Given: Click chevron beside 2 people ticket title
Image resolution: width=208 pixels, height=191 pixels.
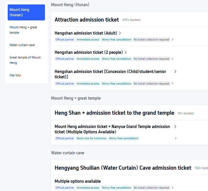Looking at the screenshot, I should coord(126,53).
